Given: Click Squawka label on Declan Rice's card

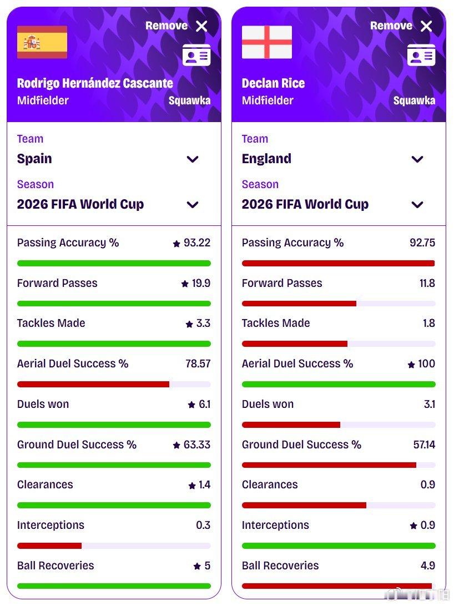Looking at the screenshot, I should point(415,100).
